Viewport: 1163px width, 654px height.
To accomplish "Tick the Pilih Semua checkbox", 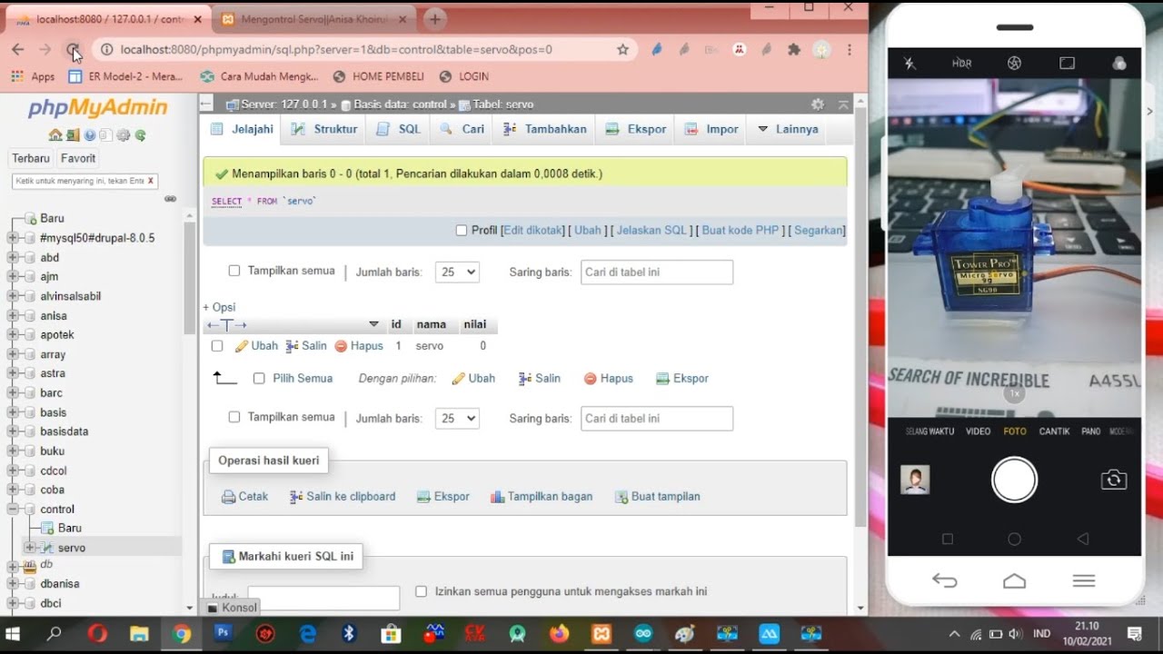I will coord(259,378).
